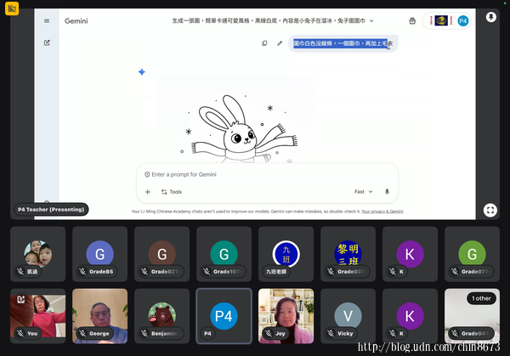The width and height of the screenshot is (510, 356).
Task: Click the microphone icon in prompt box
Action: 387,192
